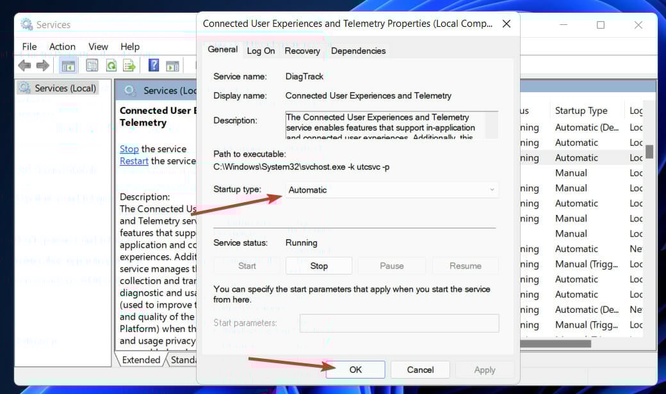Viewport: 666px width, 394px height.
Task: Open service Properties using the toolbar icon
Action: [92, 65]
